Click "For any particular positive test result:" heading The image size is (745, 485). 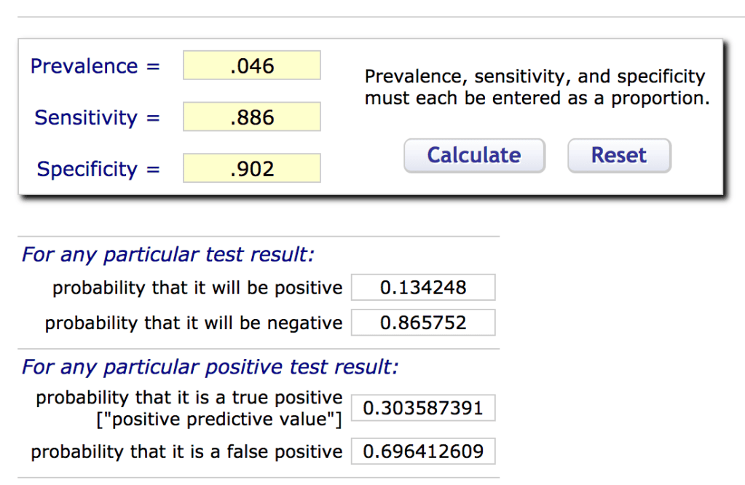[210, 367]
